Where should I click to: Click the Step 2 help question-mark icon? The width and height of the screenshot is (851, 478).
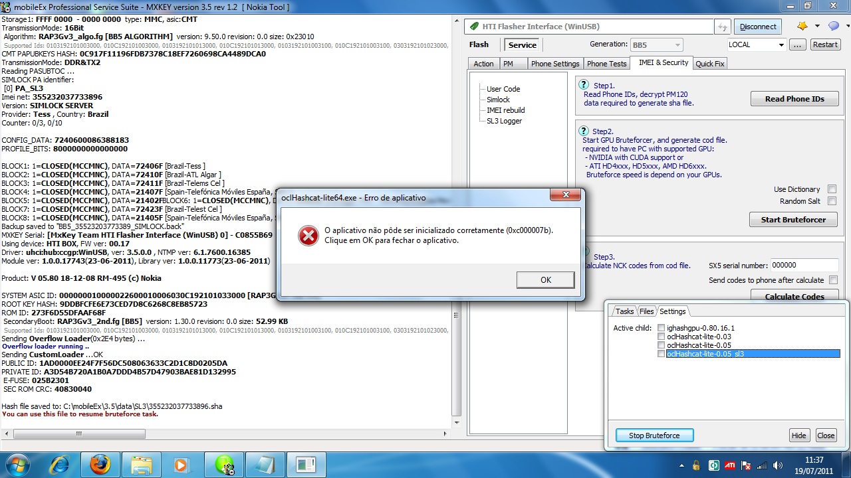click(x=584, y=131)
